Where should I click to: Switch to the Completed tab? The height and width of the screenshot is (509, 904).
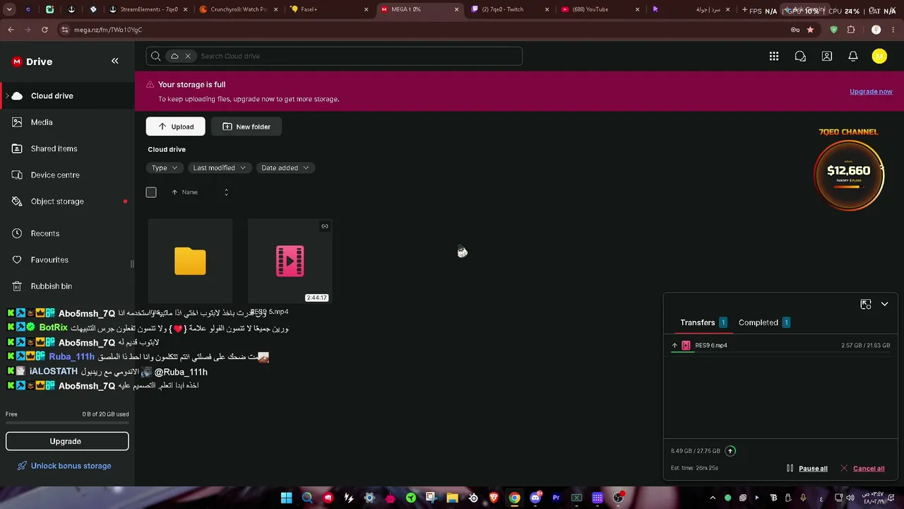click(764, 322)
